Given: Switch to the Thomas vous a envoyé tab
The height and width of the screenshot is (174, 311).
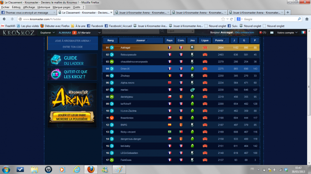Looking at the screenshot, I should (x=28, y=12).
